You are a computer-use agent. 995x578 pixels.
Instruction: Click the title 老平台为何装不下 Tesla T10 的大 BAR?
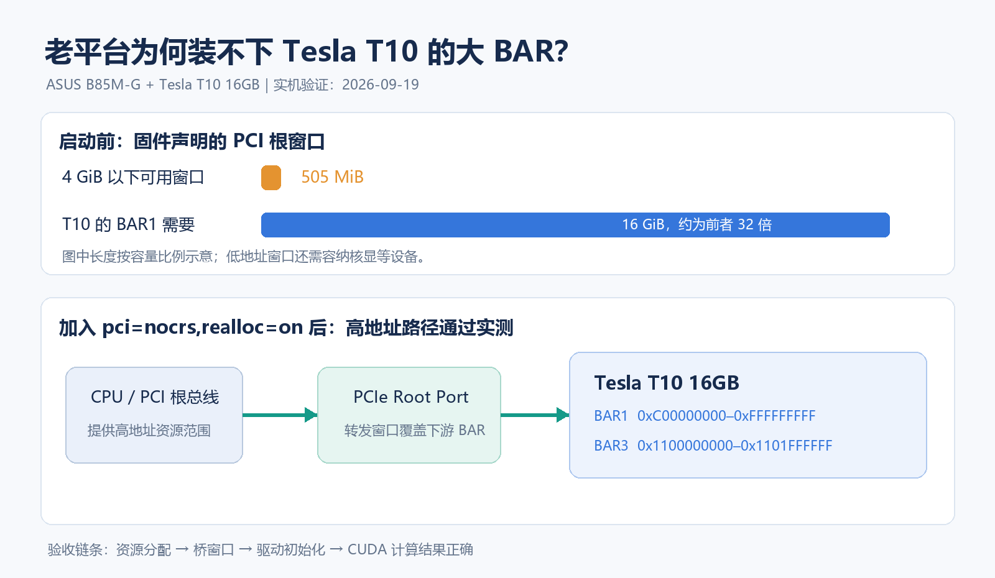(x=307, y=51)
